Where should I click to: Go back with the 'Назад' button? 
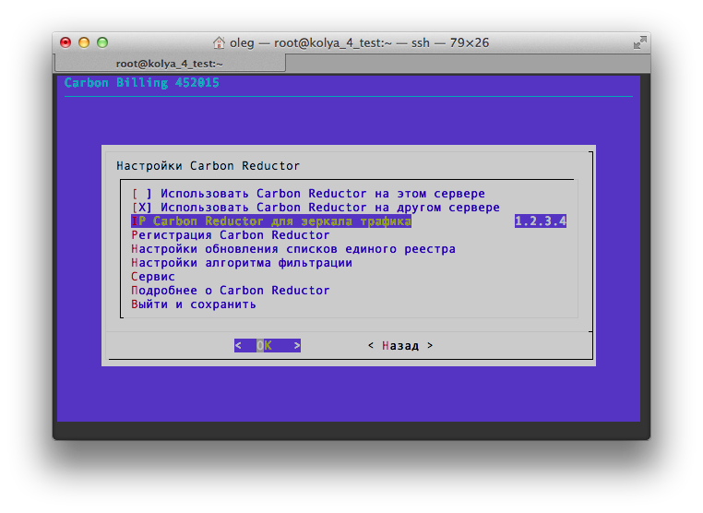[x=400, y=345]
